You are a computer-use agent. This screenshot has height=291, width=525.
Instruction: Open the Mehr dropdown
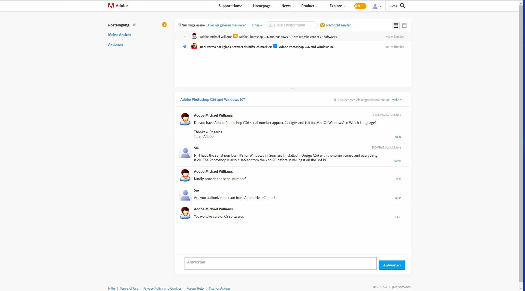tap(397, 100)
